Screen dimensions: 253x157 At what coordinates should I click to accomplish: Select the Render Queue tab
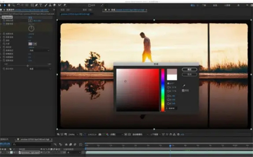4,139
